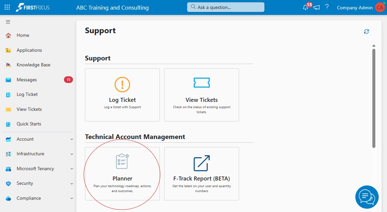This screenshot has width=387, height=212.
Task: Select the Log Ticket exclamation icon
Action: [x=122, y=85]
